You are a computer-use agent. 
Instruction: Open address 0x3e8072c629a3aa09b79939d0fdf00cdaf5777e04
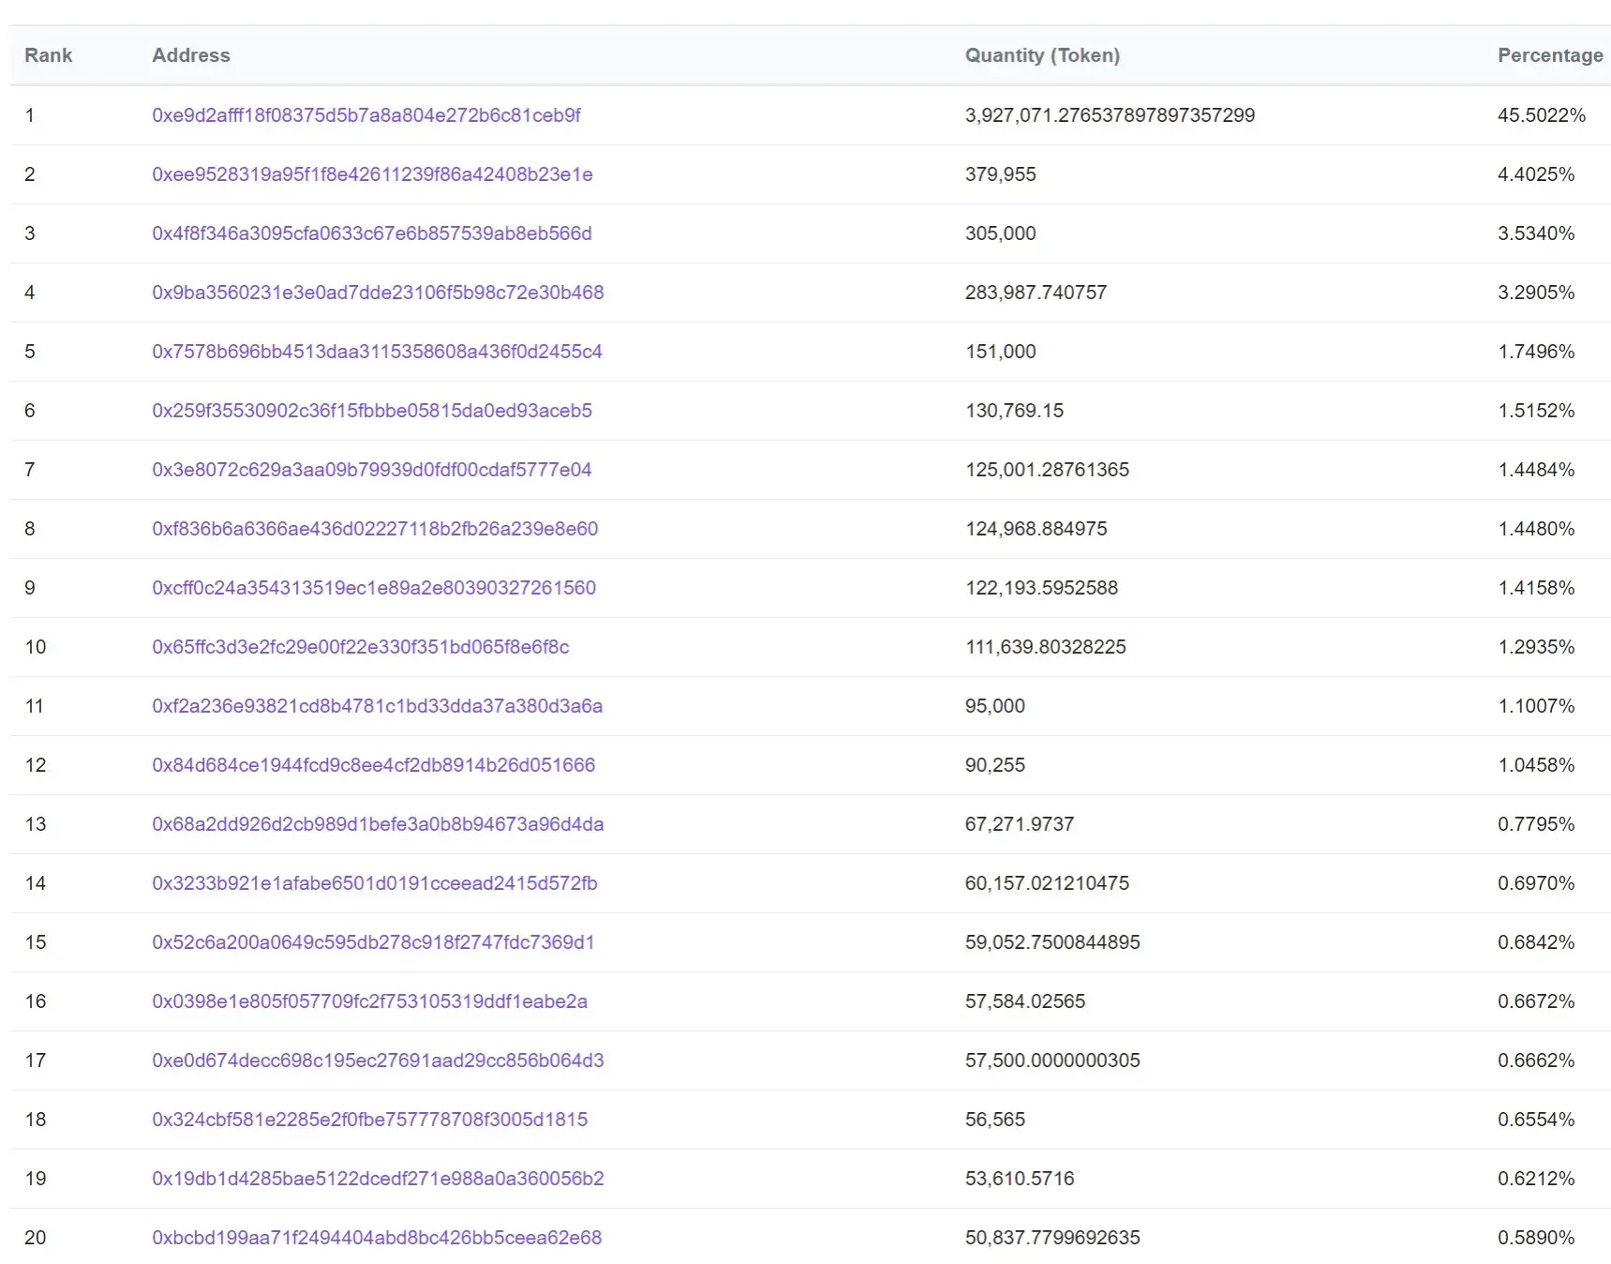point(372,470)
